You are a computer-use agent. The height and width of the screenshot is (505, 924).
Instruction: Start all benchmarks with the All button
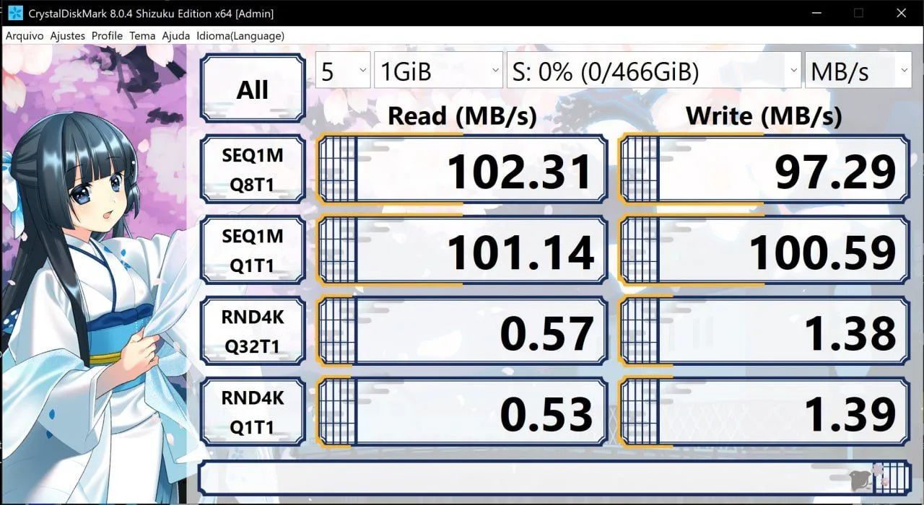(x=253, y=89)
